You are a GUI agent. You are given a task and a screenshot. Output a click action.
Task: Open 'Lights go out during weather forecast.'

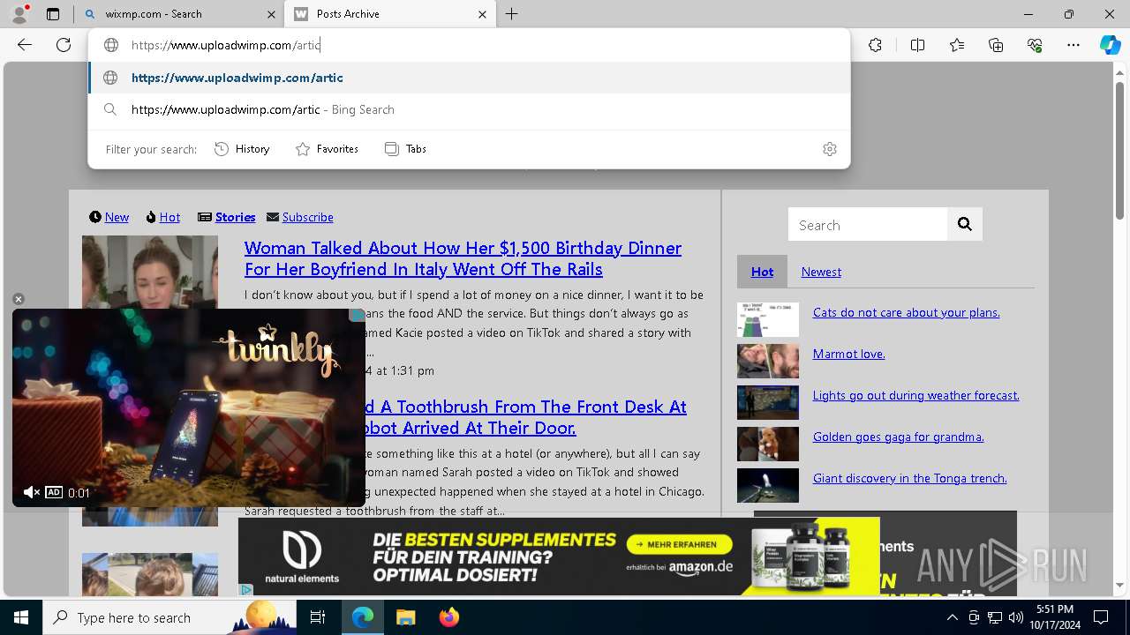click(915, 395)
